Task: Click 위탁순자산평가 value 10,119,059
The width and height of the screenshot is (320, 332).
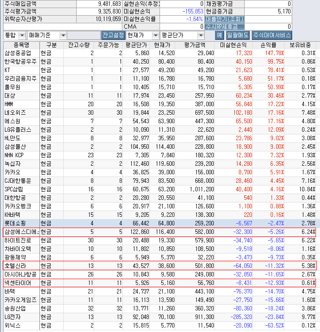Action: (x=108, y=19)
